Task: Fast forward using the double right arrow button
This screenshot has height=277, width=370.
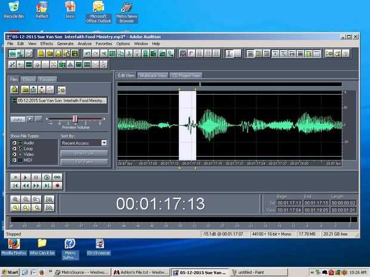Action: [x=36, y=186]
